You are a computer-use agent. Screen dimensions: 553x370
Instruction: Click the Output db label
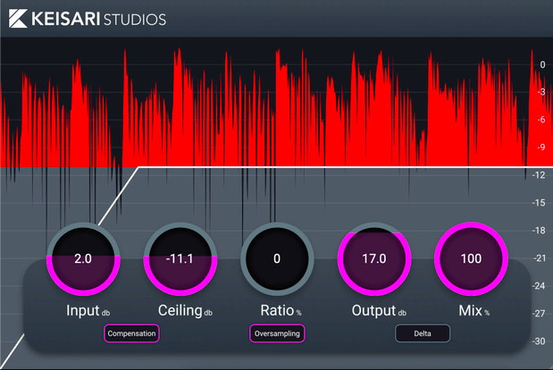379,311
